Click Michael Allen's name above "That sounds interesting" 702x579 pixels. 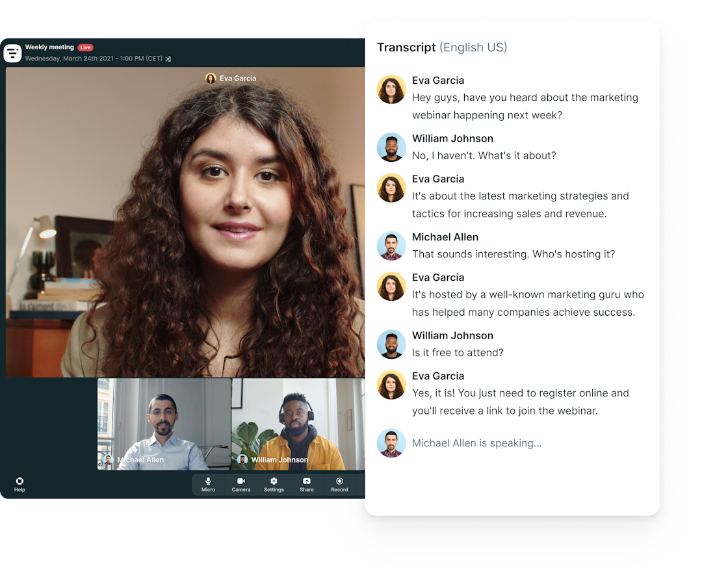(445, 237)
